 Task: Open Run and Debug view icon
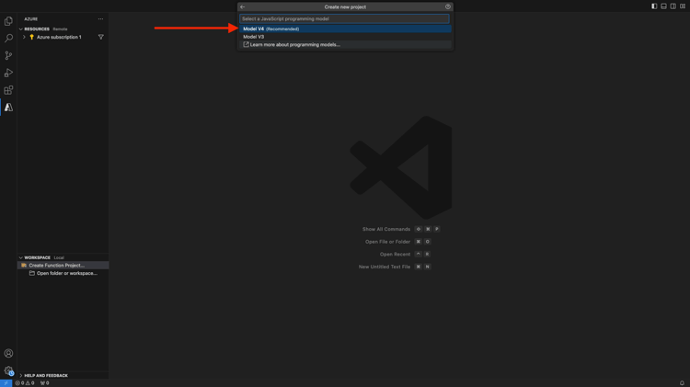click(x=8, y=73)
